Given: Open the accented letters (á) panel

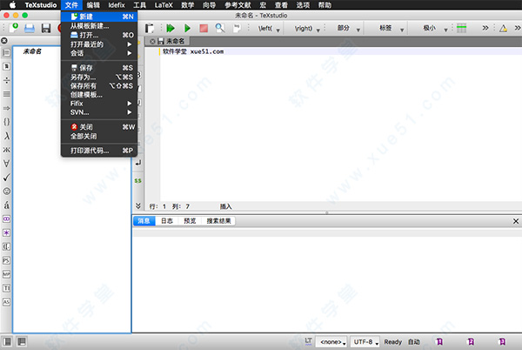Looking at the screenshot, I should (x=6, y=205).
